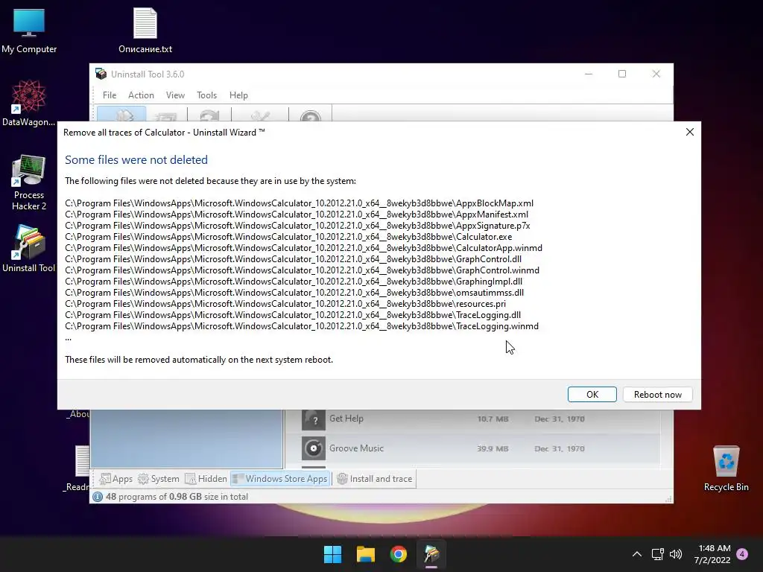This screenshot has height=572, width=763.
Task: Select the Groove Music app row
Action: pos(472,448)
